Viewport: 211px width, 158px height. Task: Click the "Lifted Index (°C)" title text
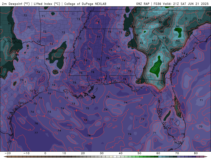47,4
